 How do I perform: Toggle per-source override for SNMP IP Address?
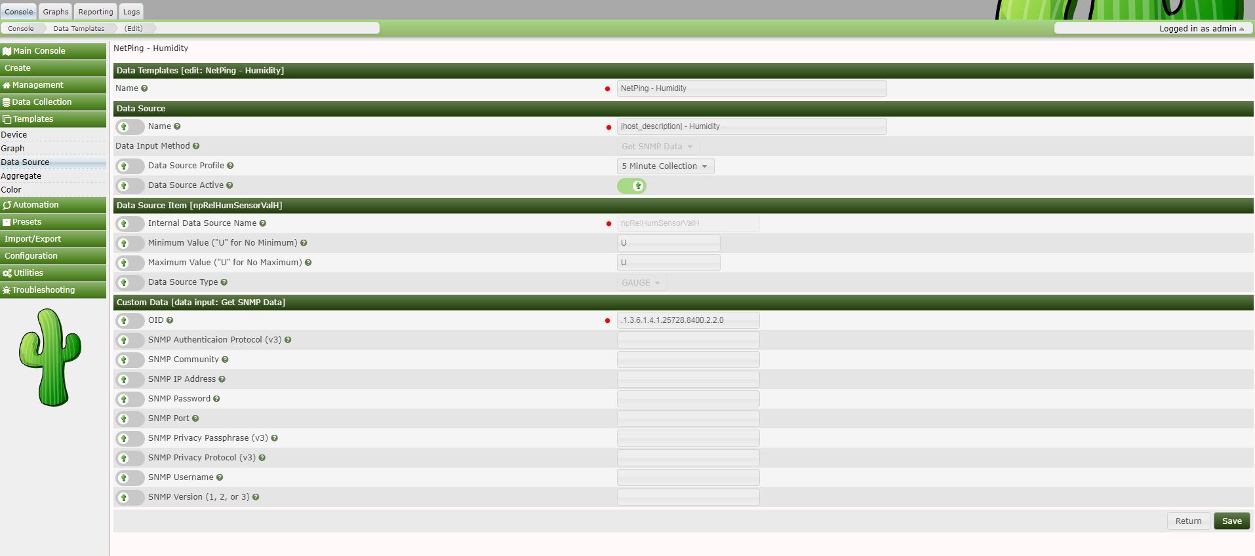pyautogui.click(x=130, y=379)
